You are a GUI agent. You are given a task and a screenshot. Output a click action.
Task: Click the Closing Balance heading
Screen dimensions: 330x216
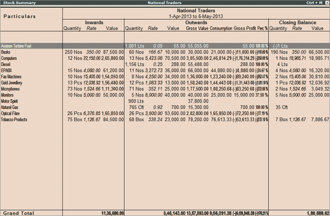pyautogui.click(x=298, y=23)
